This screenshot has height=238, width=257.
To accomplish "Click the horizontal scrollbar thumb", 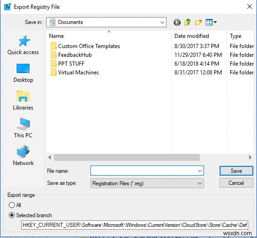I will pos(127,158).
